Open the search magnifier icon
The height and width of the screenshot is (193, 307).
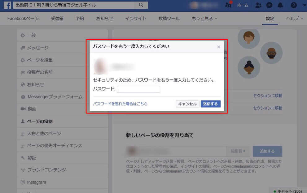coord(141,5)
